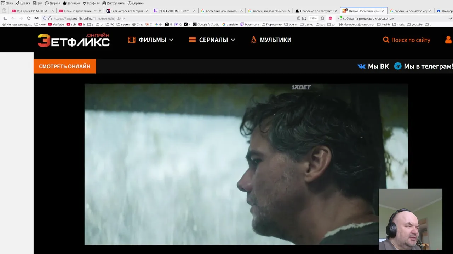Show site security padlock info

click(x=50, y=18)
